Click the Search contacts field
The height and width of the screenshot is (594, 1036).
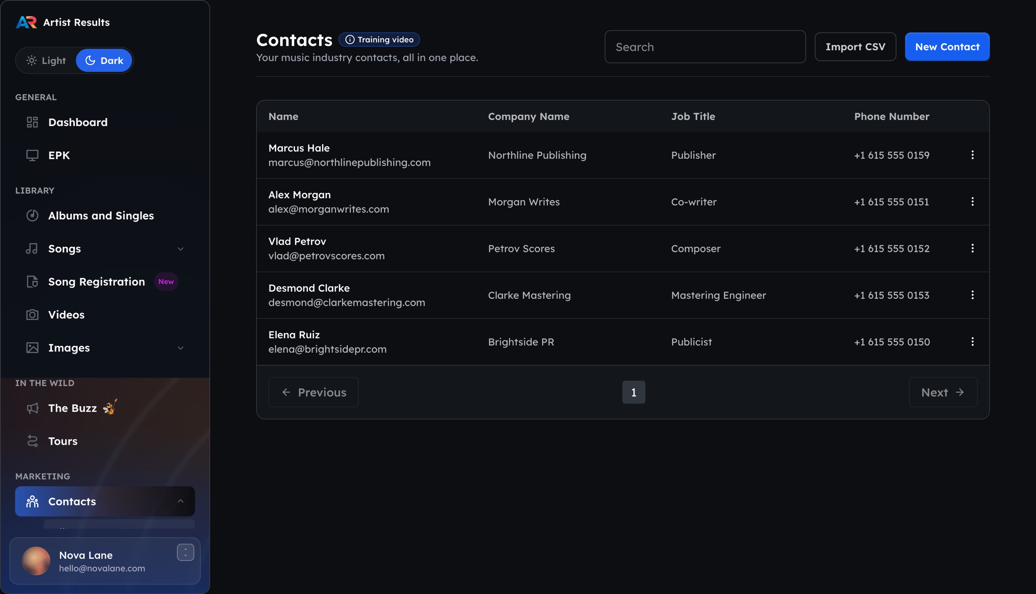click(705, 47)
